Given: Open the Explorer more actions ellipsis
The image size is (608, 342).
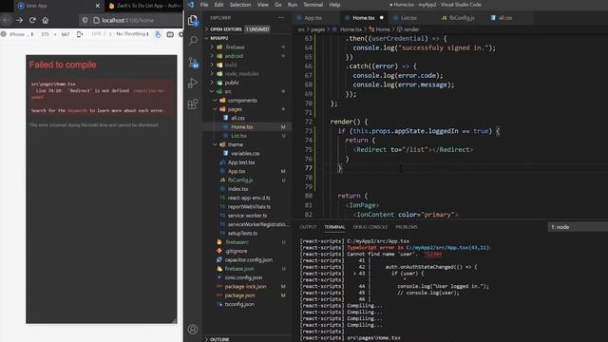Looking at the screenshot, I should tap(281, 18).
